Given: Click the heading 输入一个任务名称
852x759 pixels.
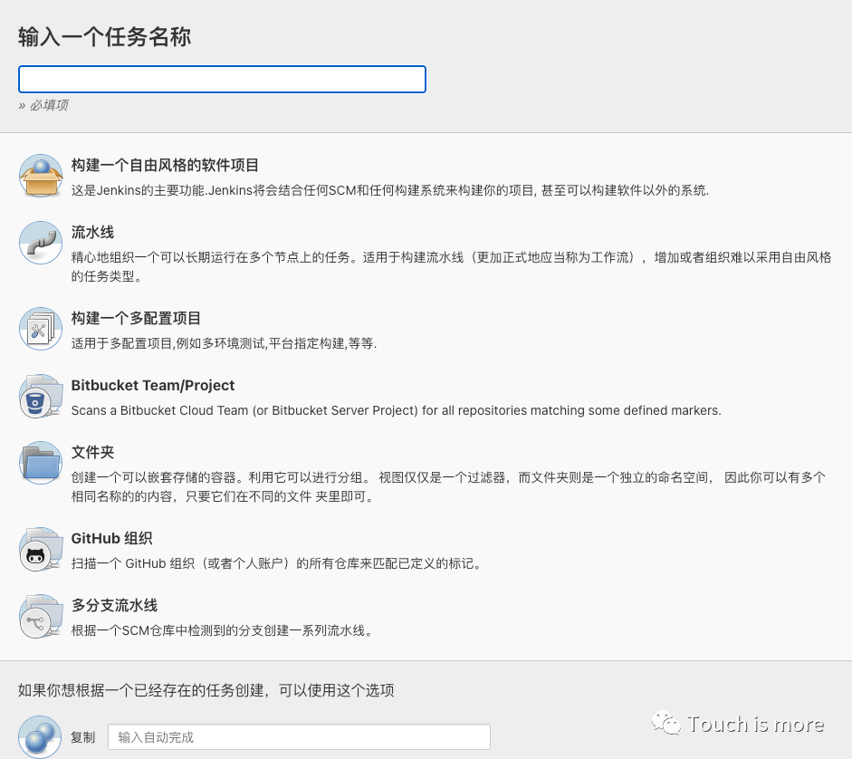Looking at the screenshot, I should coord(104,37).
